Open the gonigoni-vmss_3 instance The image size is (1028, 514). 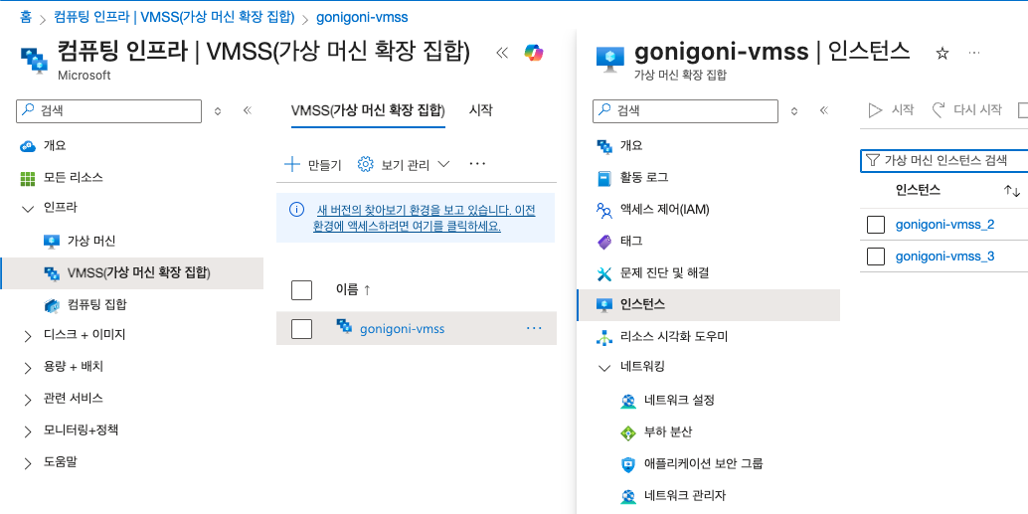pyautogui.click(x=944, y=257)
